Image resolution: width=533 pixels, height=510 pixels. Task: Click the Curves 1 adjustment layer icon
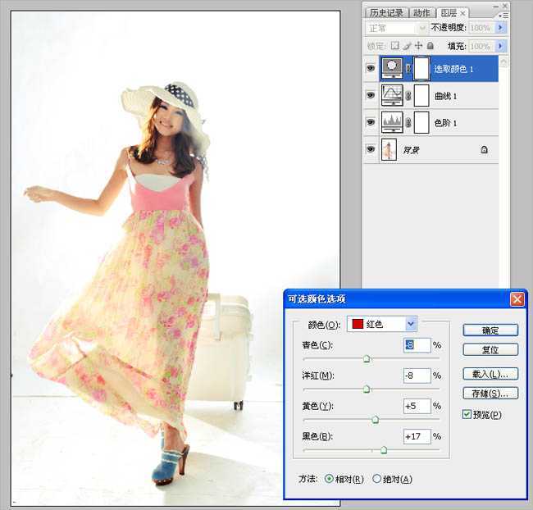(393, 96)
